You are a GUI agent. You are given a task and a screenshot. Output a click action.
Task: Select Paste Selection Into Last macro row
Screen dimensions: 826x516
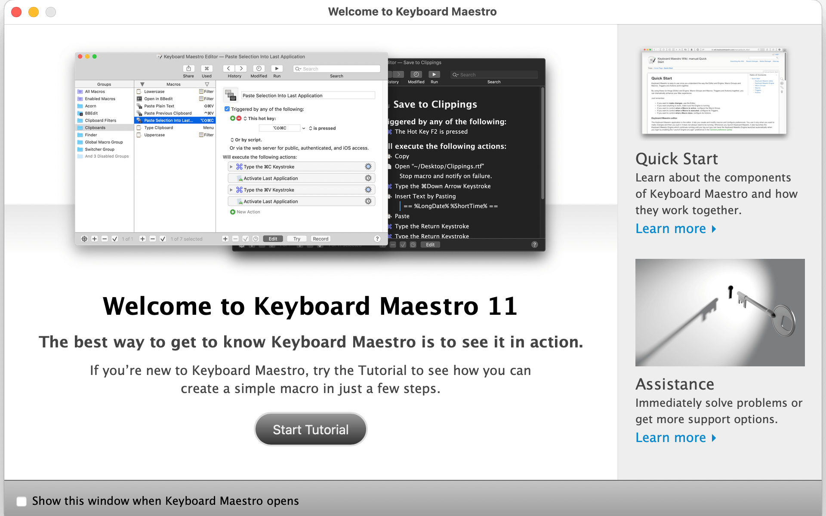coord(175,120)
